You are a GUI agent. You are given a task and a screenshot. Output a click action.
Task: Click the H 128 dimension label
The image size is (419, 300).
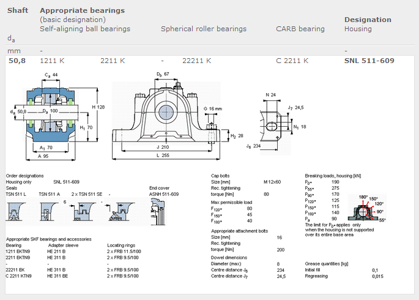coord(98,107)
